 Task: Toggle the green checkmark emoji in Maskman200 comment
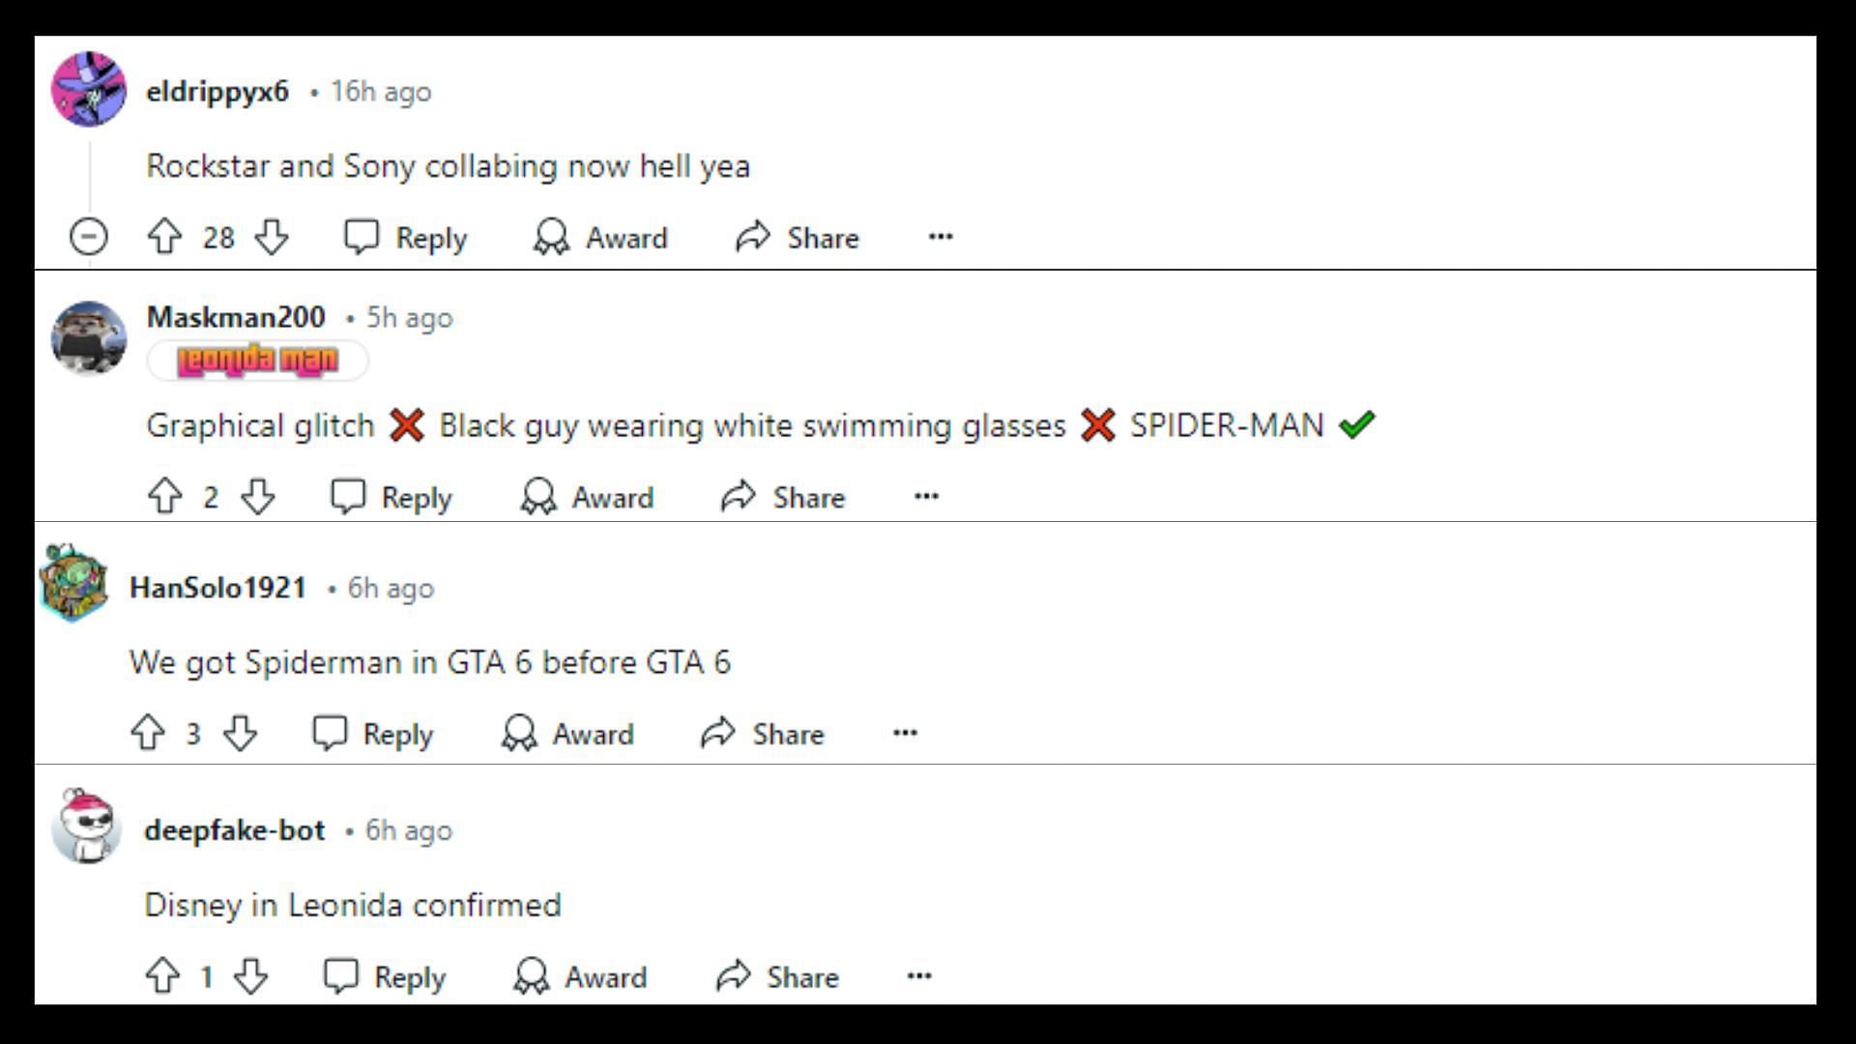(x=1356, y=424)
